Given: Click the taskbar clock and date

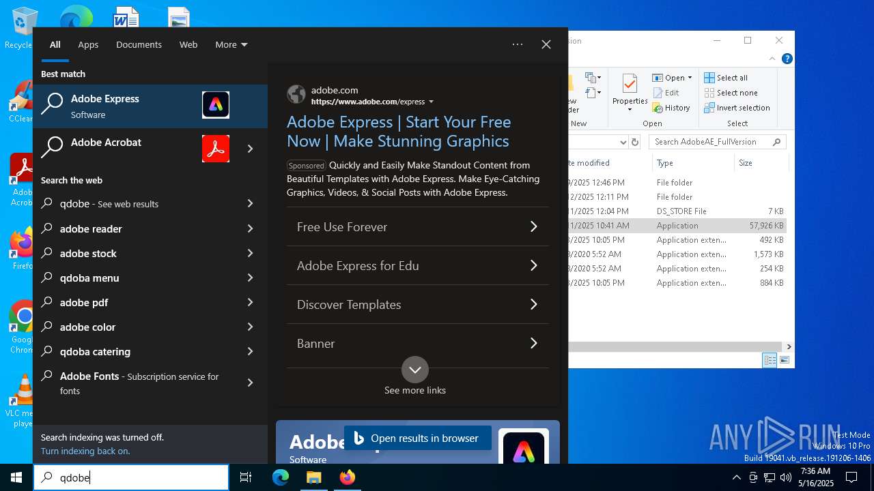Looking at the screenshot, I should pyautogui.click(x=816, y=477).
